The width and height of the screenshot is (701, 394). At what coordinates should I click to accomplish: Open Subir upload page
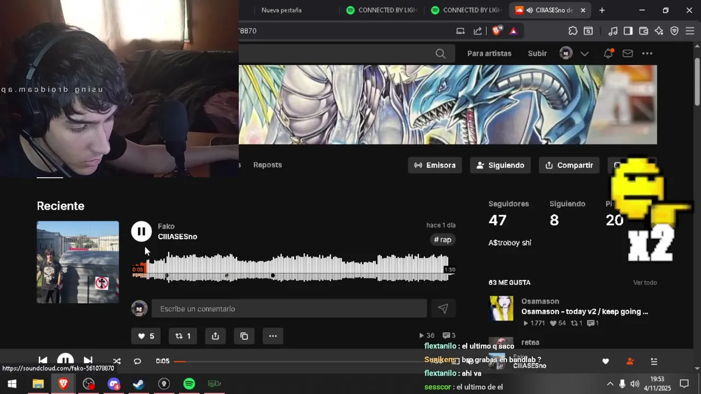click(x=537, y=53)
